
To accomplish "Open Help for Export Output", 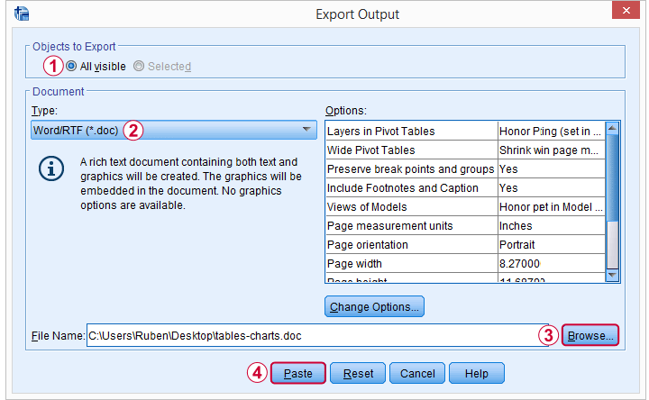I will point(476,373).
